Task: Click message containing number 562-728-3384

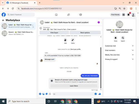Action: pyautogui.click(x=63, y=55)
